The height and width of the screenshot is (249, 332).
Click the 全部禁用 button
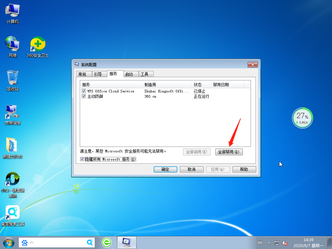pos(229,152)
